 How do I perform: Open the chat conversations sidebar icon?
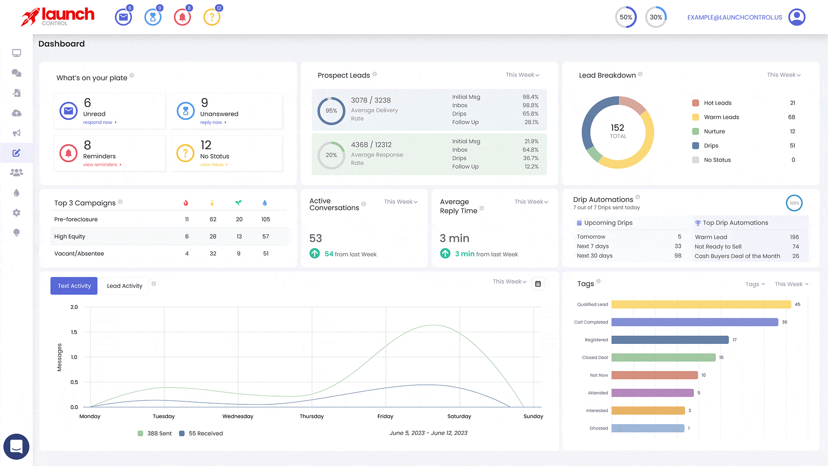[16, 73]
